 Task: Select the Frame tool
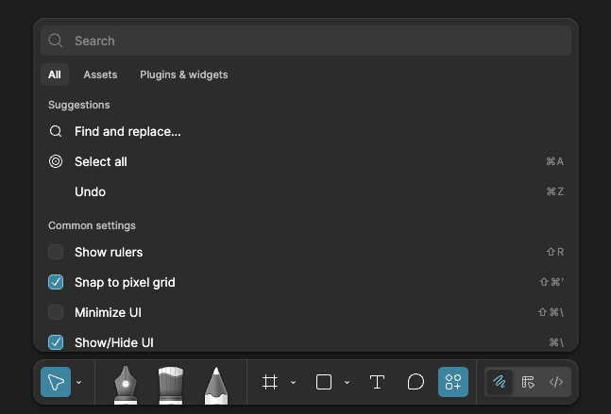click(x=270, y=382)
